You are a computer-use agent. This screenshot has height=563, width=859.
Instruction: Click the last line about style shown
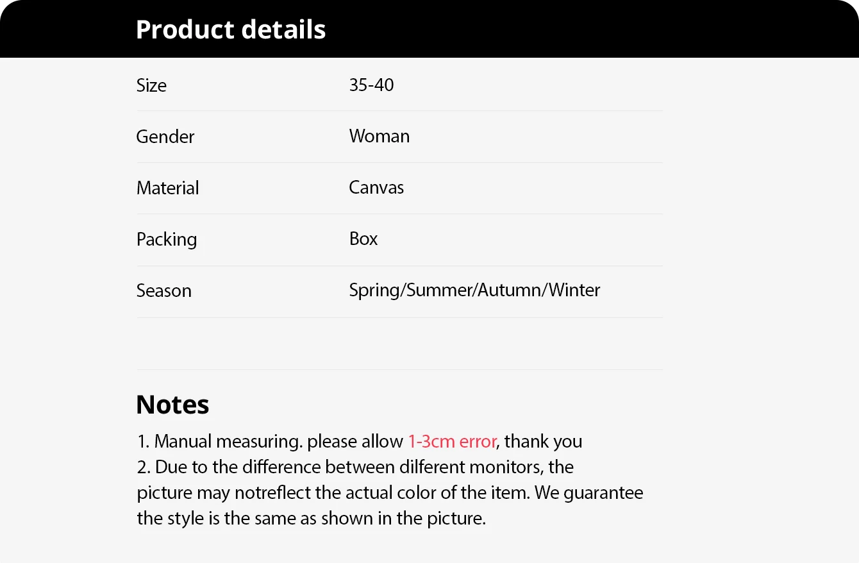tap(311, 518)
